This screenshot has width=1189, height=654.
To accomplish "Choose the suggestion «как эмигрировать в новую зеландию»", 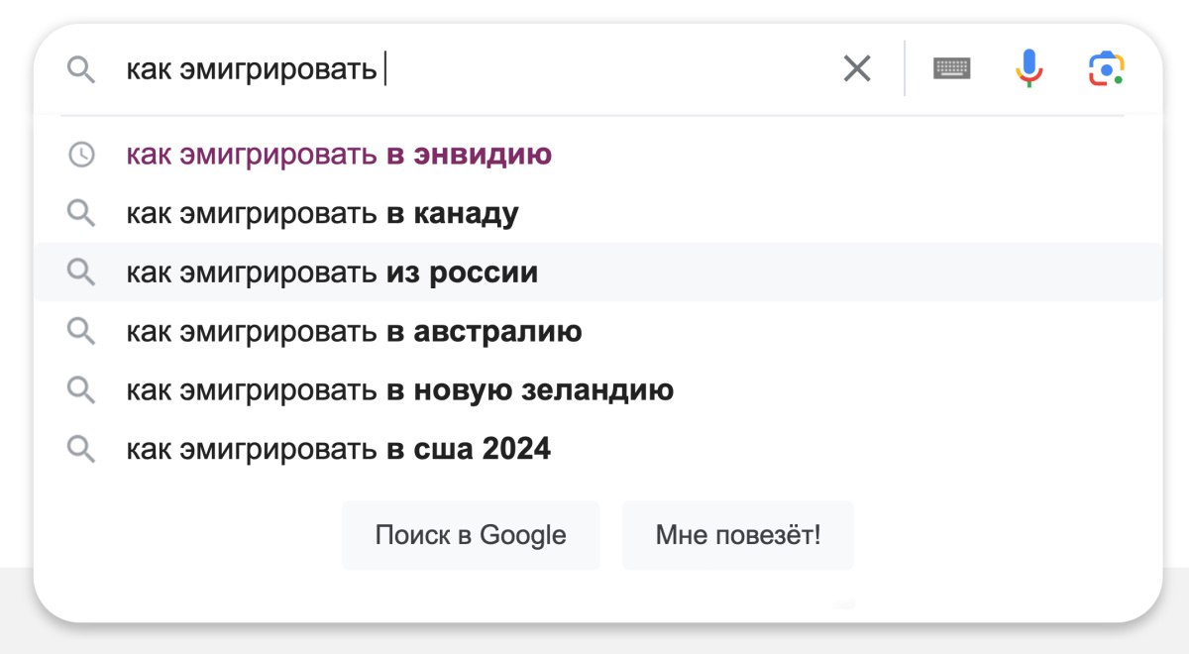I will pos(399,390).
